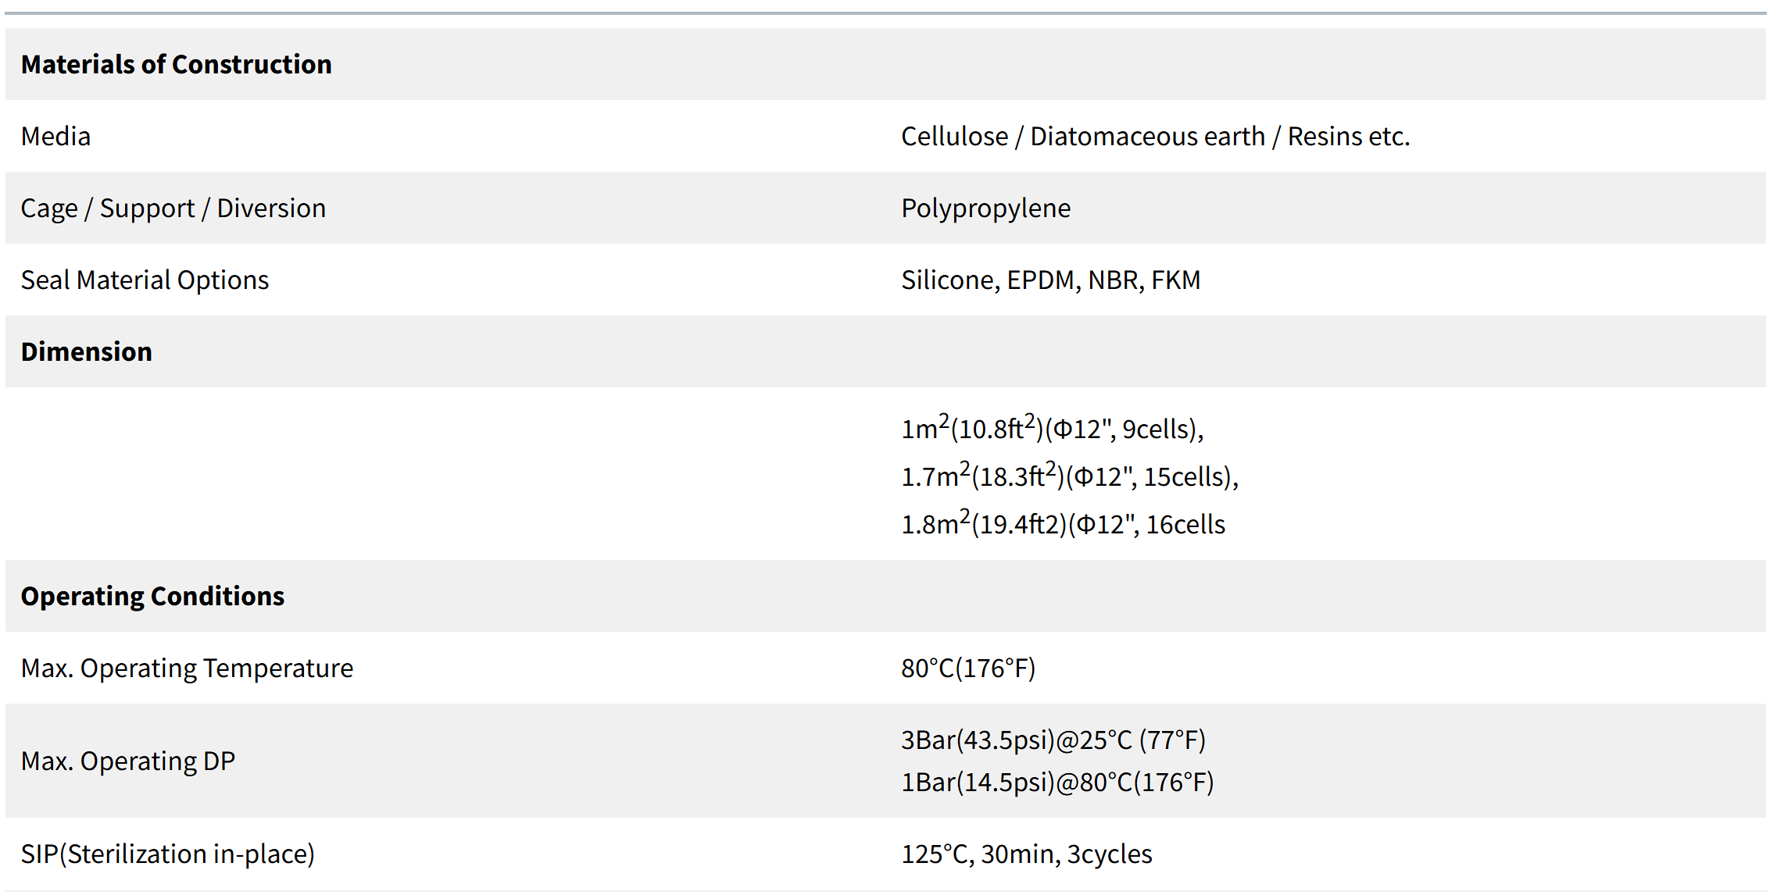Select Seal Material Options label

point(145,280)
